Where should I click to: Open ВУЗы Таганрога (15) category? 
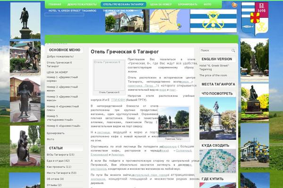click(x=60, y=155)
